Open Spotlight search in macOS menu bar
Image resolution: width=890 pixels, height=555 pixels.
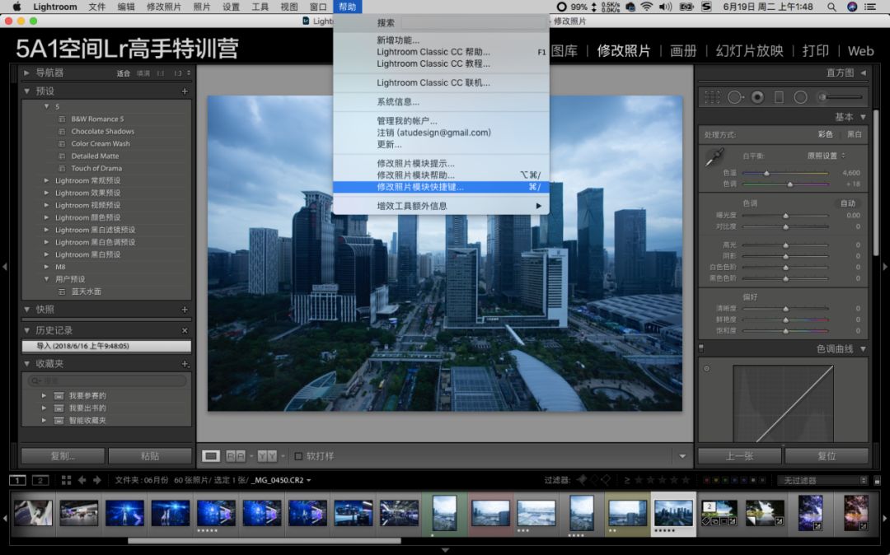(831, 7)
